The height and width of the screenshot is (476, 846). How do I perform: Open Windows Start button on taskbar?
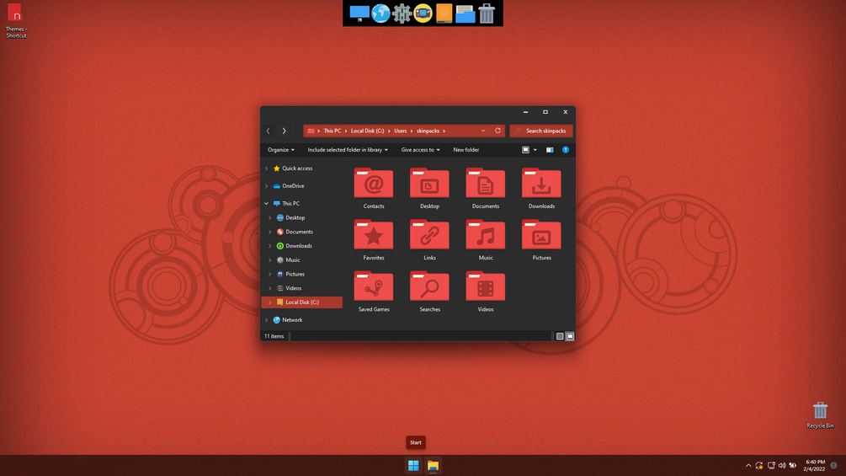tap(413, 465)
